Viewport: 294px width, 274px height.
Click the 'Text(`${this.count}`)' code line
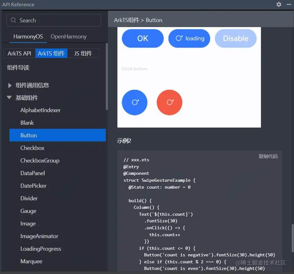click(166, 214)
